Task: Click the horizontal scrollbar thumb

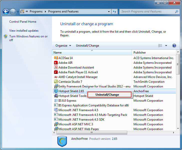Action: [92, 133]
